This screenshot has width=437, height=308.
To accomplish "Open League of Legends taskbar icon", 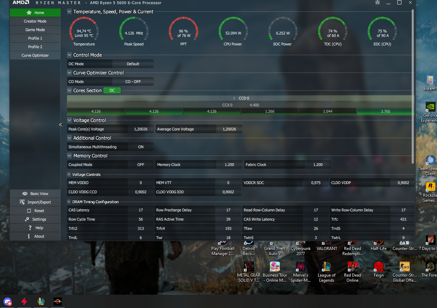I will pyautogui.click(x=41, y=302).
